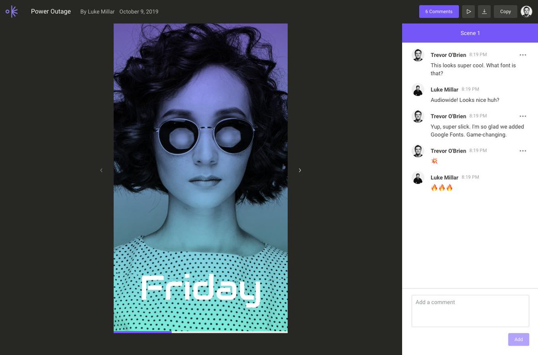The width and height of the screenshot is (538, 355).
Task: Click the three fire emojis comment
Action: [x=442, y=188]
